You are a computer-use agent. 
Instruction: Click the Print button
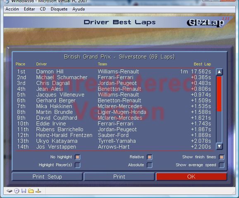pyautogui.click(x=119, y=177)
